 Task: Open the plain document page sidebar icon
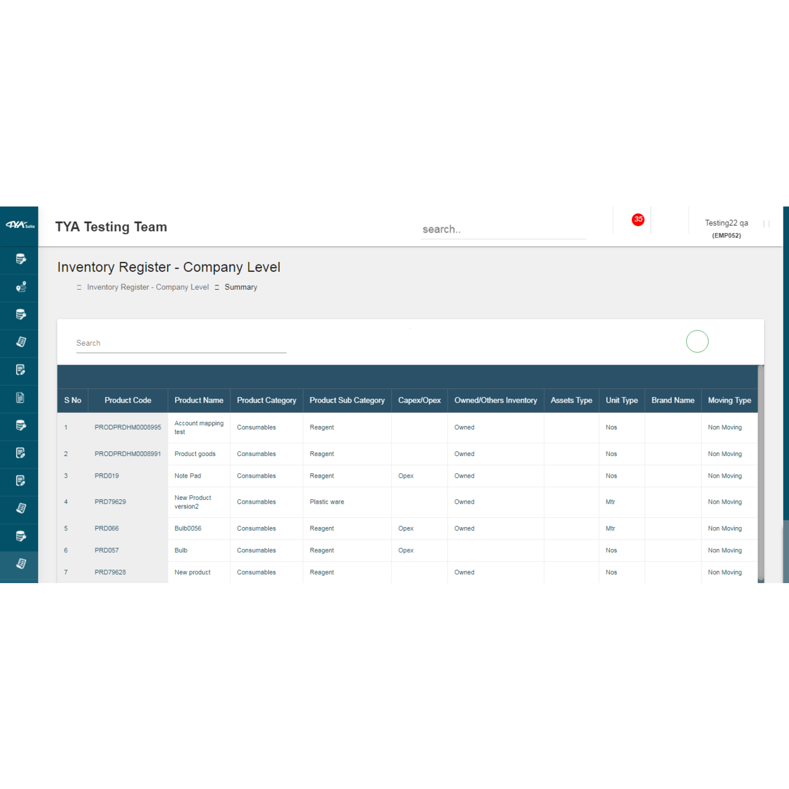20,398
